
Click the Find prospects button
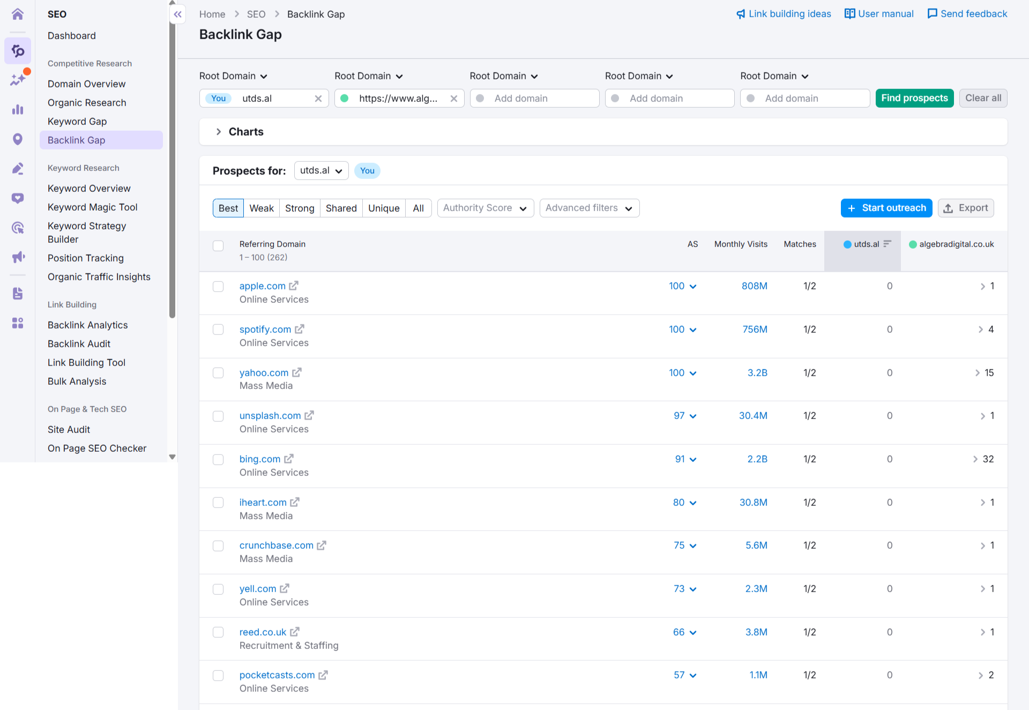pos(915,98)
